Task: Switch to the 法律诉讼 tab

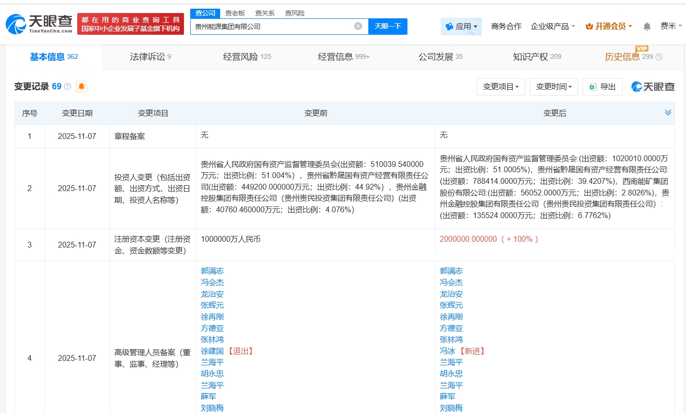Action: point(150,57)
